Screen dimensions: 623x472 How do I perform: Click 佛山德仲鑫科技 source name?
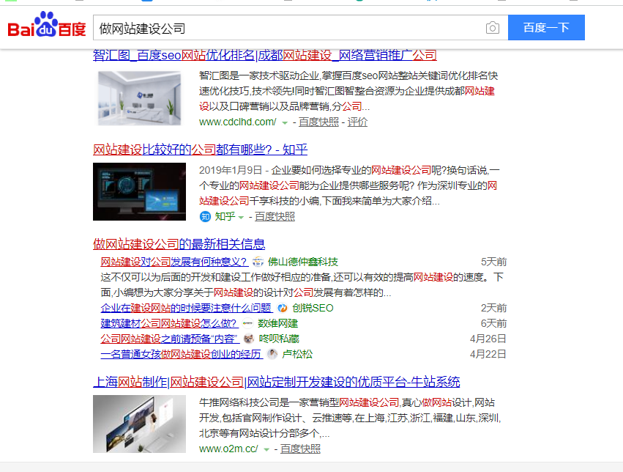click(303, 262)
